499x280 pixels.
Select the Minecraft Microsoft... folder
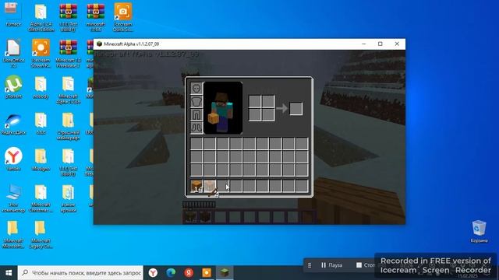coord(13,235)
